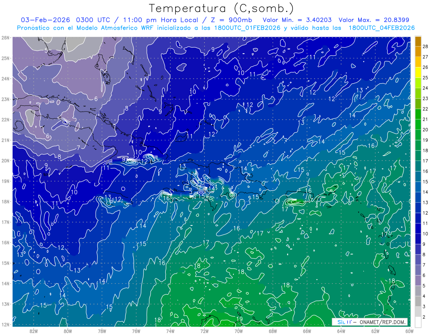435x336 pixels.
Task: Click the colorbar scale label '26'
Action: [425, 67]
